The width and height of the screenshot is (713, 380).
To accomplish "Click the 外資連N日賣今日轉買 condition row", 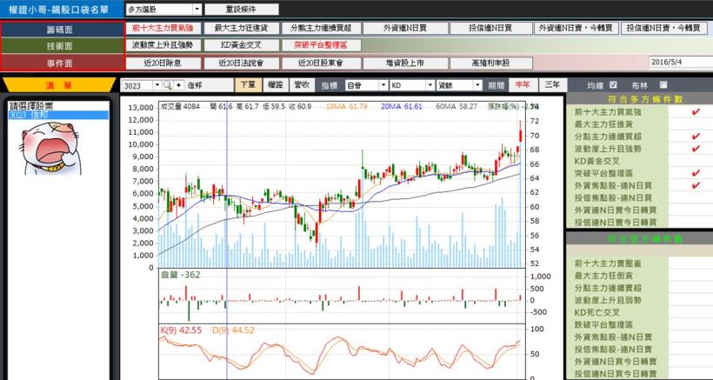I will [x=639, y=210].
